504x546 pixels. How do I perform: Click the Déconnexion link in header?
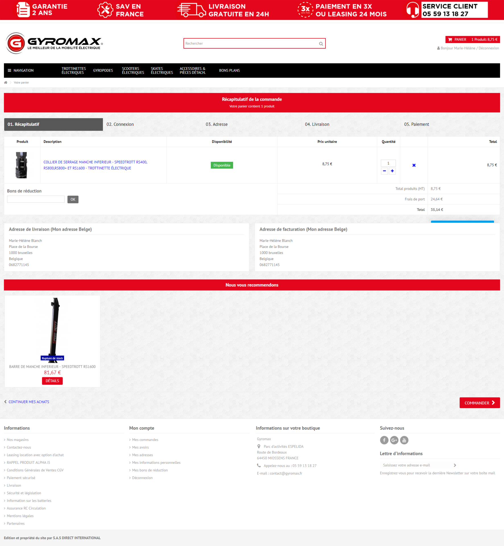point(489,48)
